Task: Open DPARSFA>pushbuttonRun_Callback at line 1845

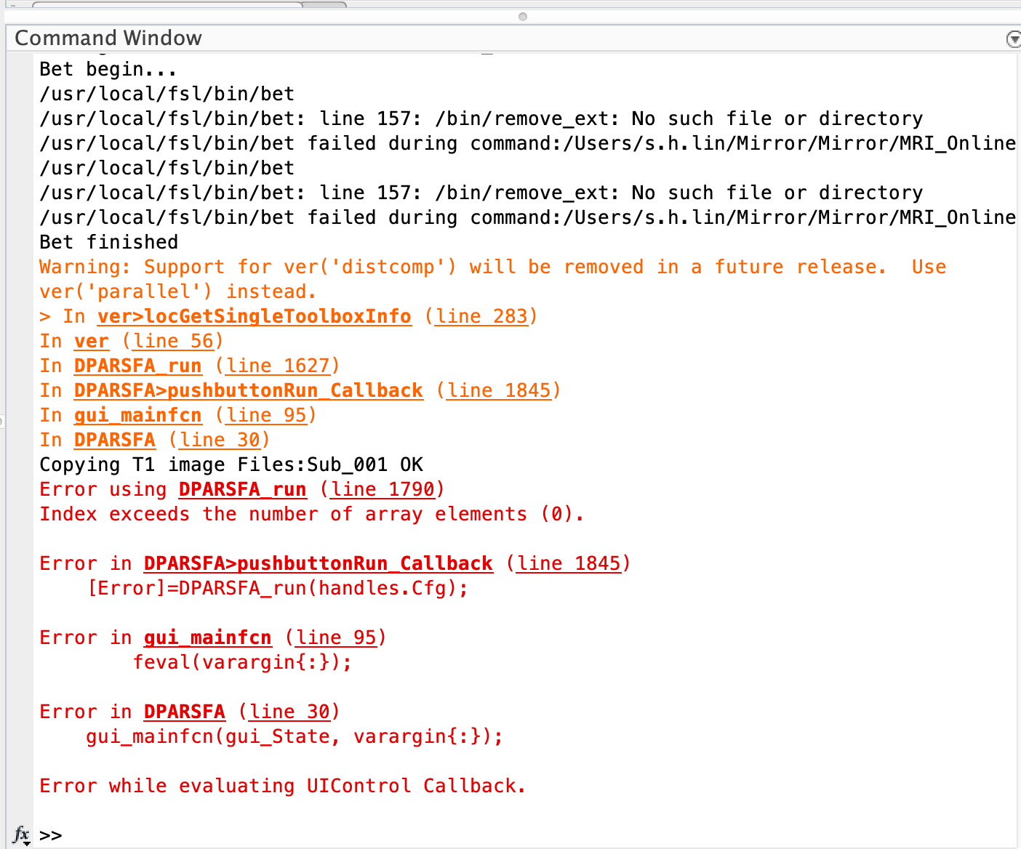Action: coord(248,390)
